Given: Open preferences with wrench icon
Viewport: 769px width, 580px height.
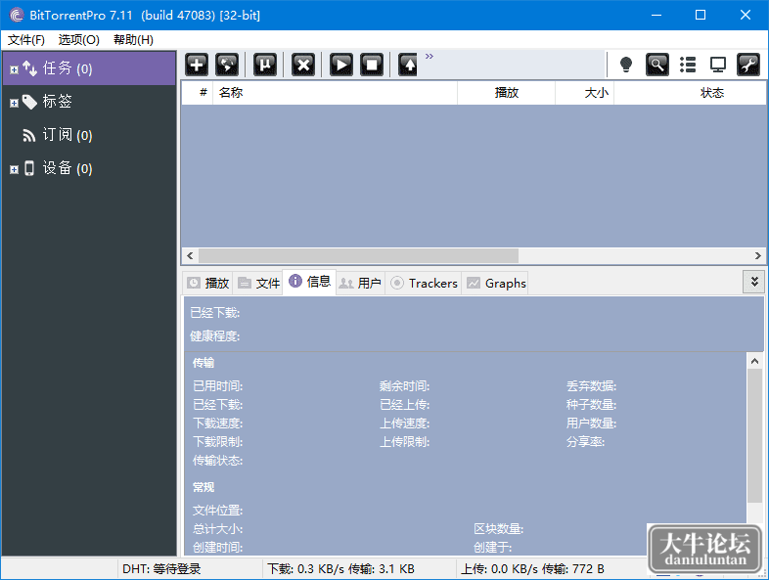Looking at the screenshot, I should [748, 65].
